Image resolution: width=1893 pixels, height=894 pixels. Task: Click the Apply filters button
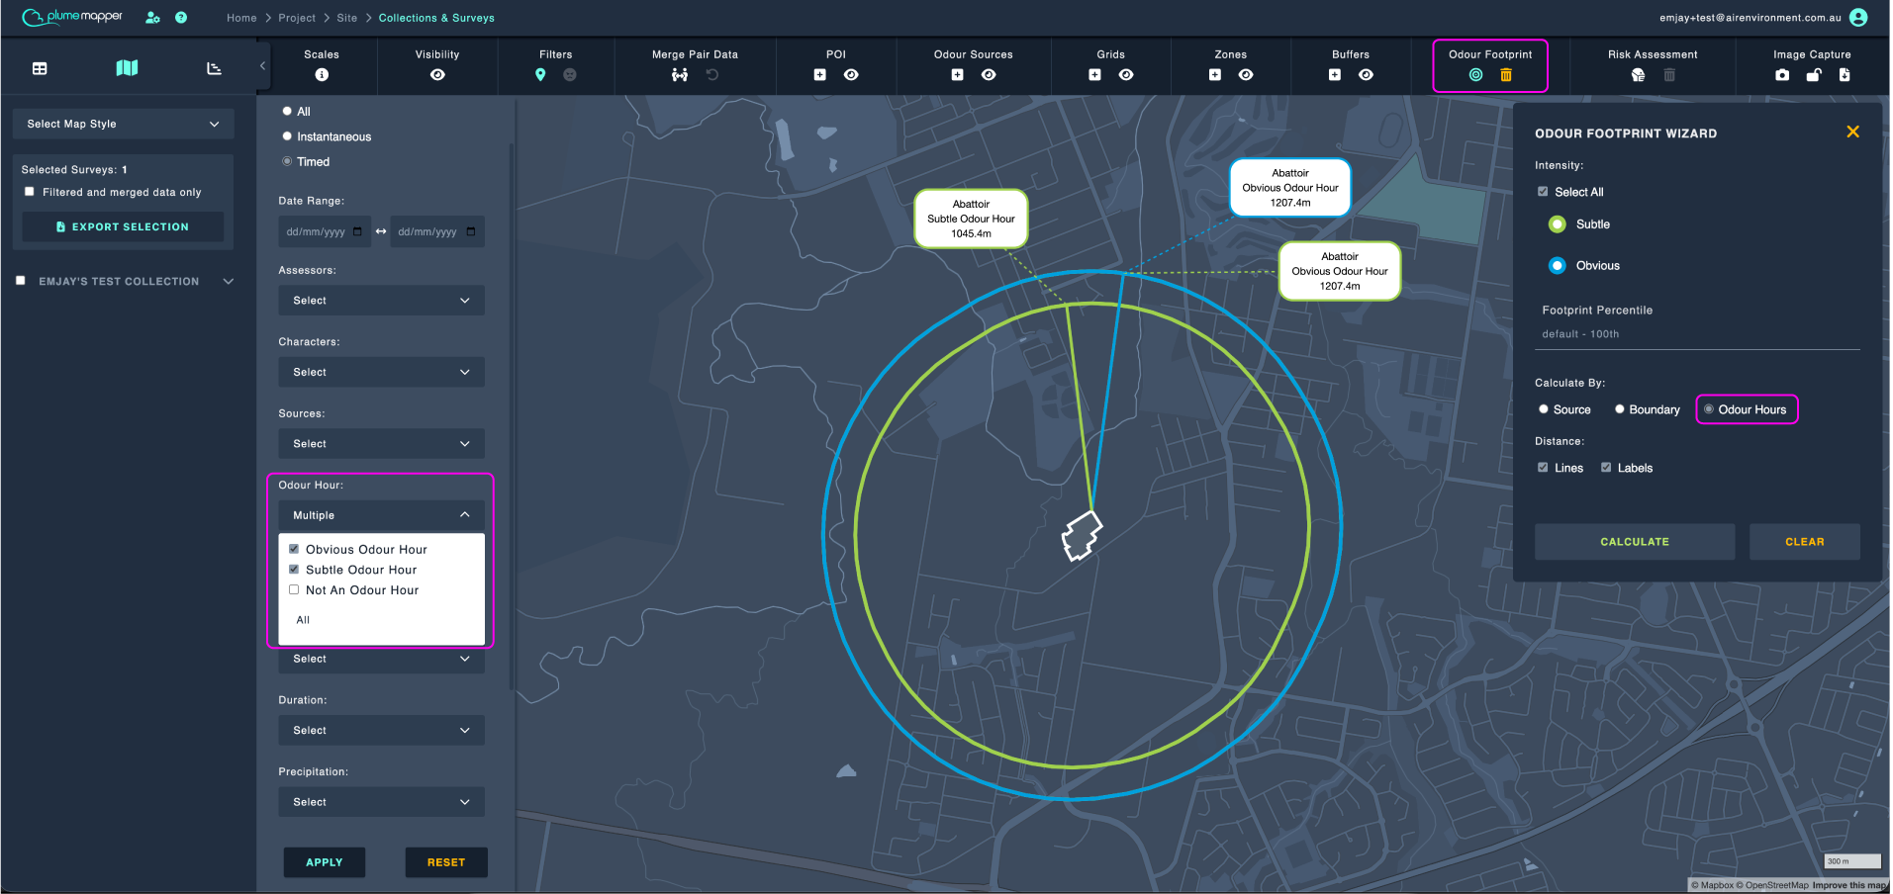[x=325, y=862]
